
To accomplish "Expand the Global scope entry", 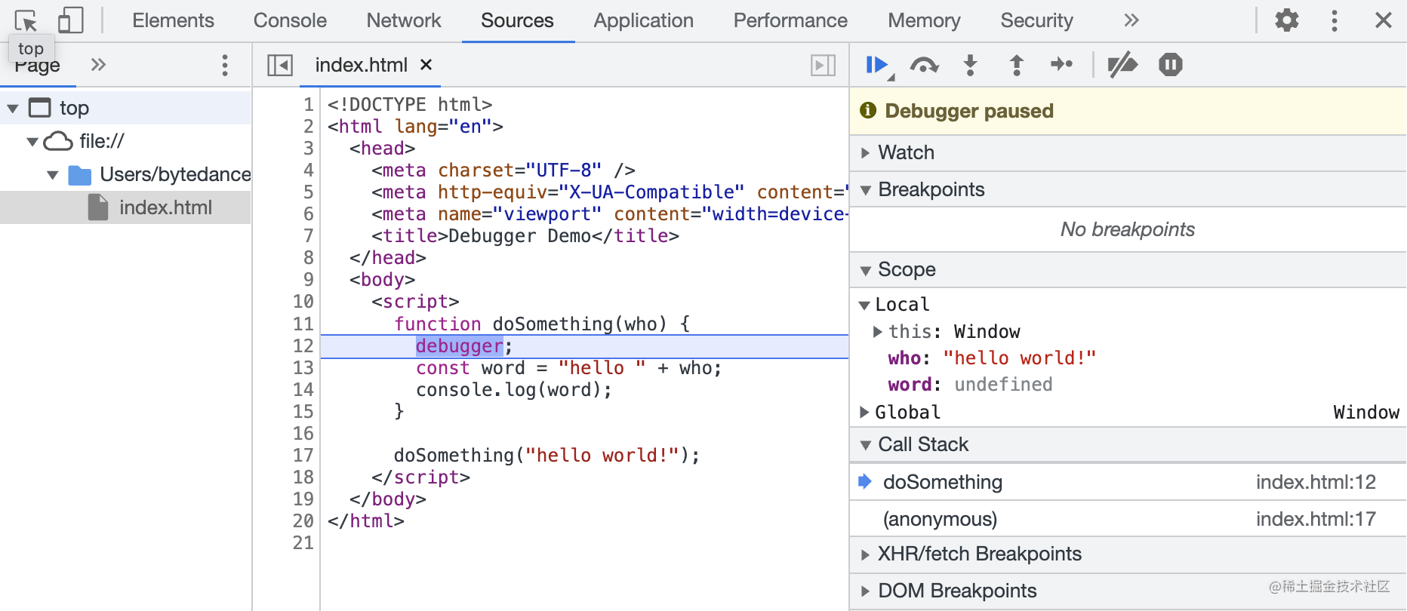I will (865, 413).
